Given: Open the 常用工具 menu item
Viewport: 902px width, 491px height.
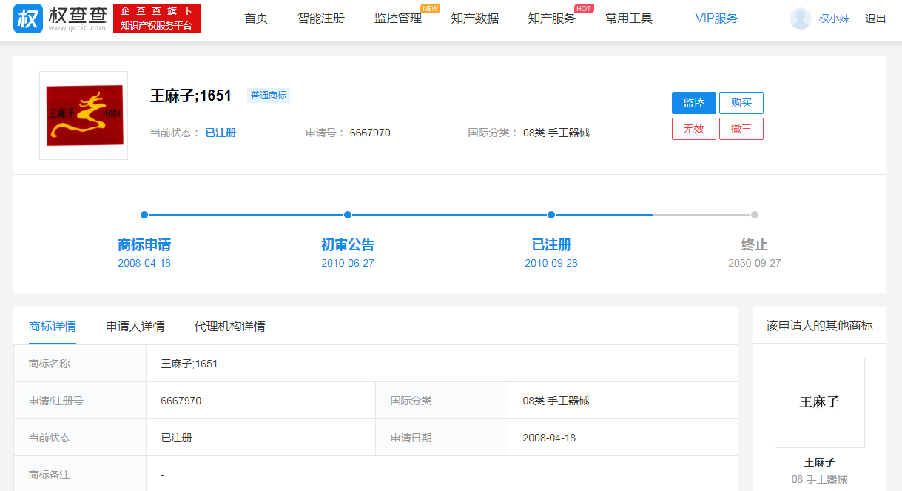Looking at the screenshot, I should click(629, 19).
